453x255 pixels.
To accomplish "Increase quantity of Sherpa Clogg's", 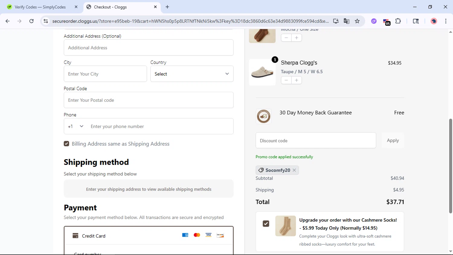I will [x=297, y=80].
